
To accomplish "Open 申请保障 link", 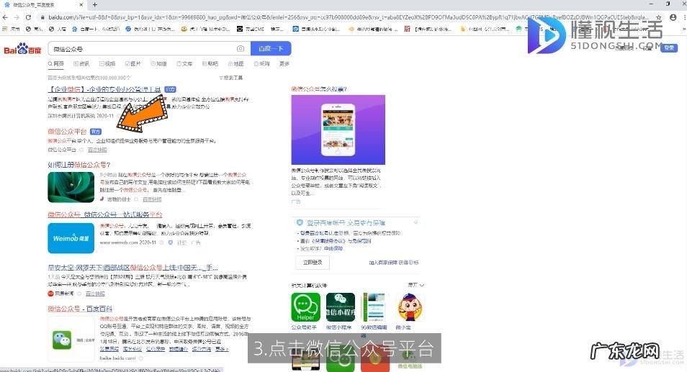I will click(333, 248).
